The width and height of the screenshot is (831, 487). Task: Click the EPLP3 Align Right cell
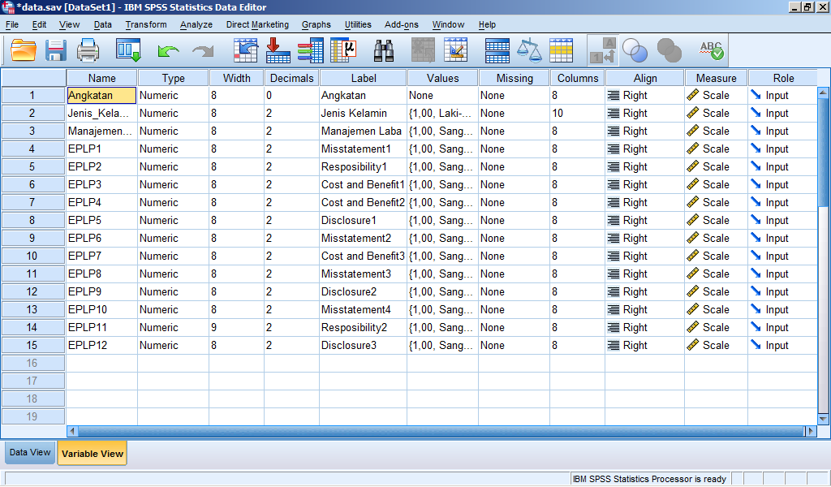tap(645, 184)
